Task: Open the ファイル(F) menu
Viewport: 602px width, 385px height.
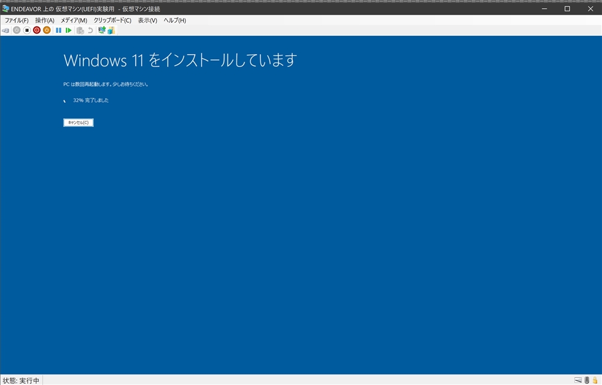Action: (16, 21)
